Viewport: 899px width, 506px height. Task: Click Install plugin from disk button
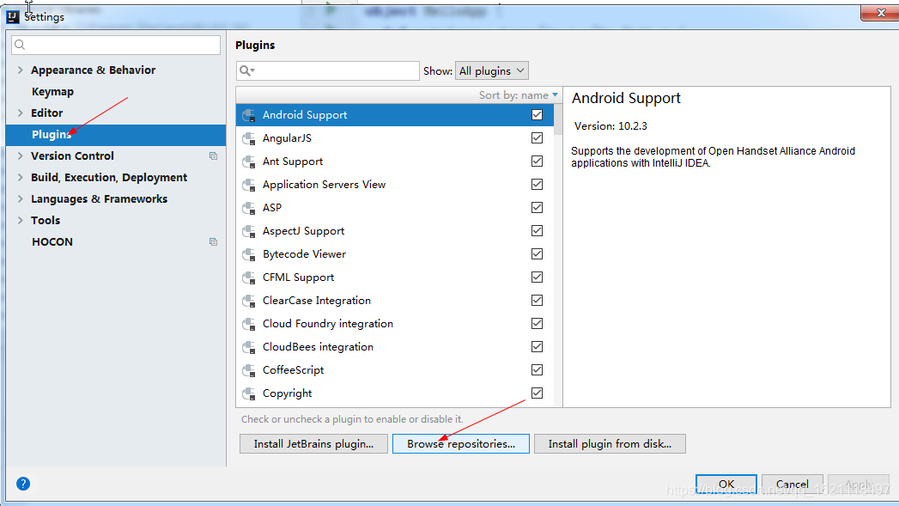[610, 444]
